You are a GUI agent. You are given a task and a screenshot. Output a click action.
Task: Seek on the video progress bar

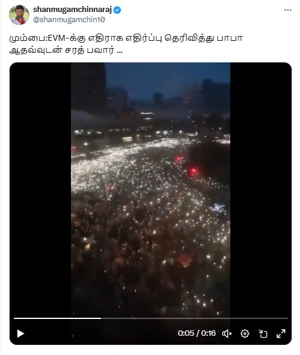coord(151,318)
